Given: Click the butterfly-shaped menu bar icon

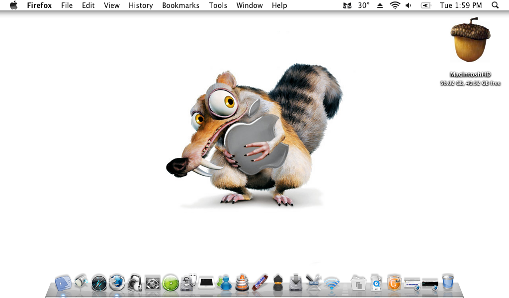Looking at the screenshot, I should [347, 5].
